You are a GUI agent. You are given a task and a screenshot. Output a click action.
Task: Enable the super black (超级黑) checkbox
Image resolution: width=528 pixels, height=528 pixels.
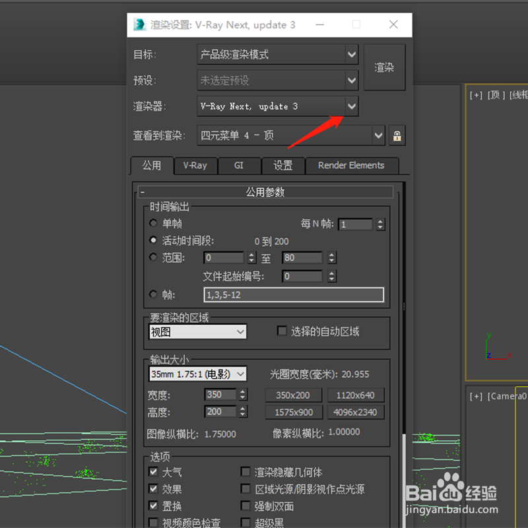tap(246, 522)
